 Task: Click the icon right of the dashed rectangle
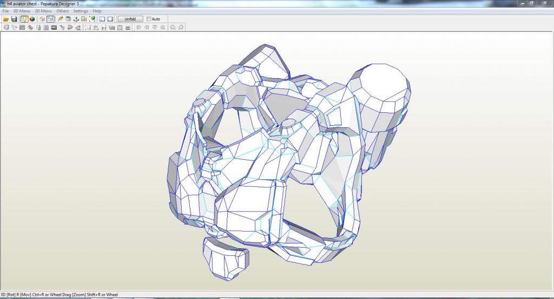pos(96,28)
